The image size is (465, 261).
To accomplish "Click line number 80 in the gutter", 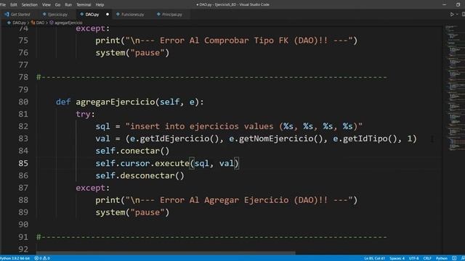I will pyautogui.click(x=23, y=101).
